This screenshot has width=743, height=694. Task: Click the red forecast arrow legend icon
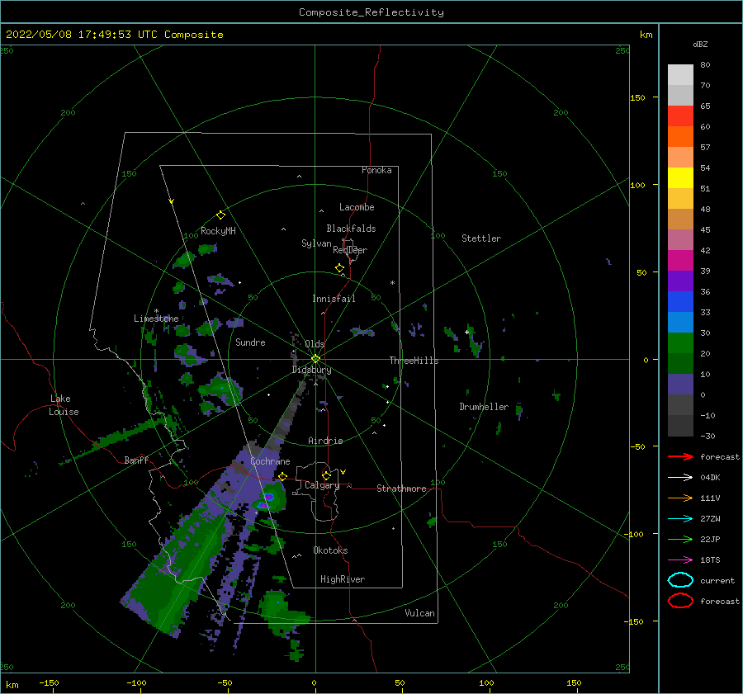coord(680,456)
